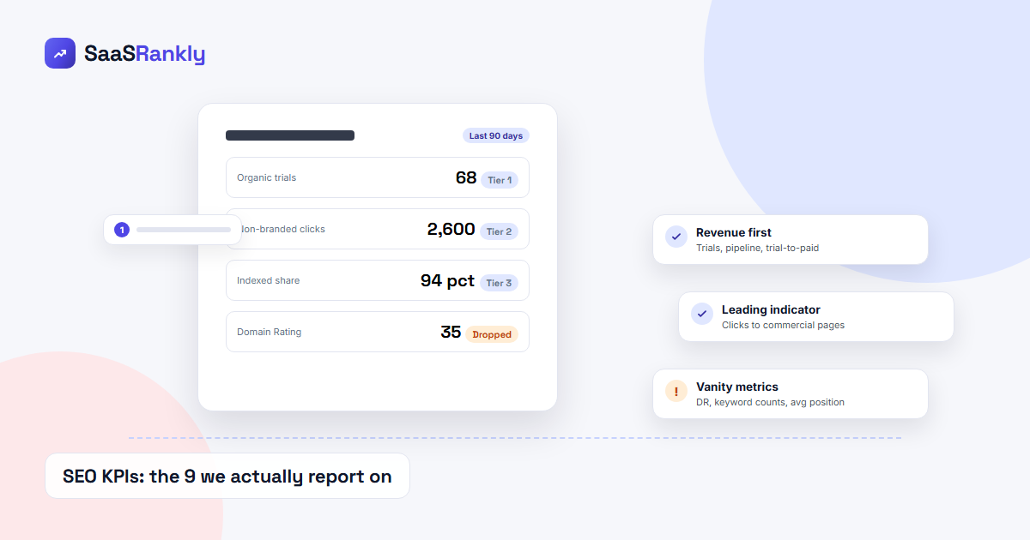Click the checkmark icon beside Leading indicator
The height and width of the screenshot is (540, 1030).
click(702, 315)
